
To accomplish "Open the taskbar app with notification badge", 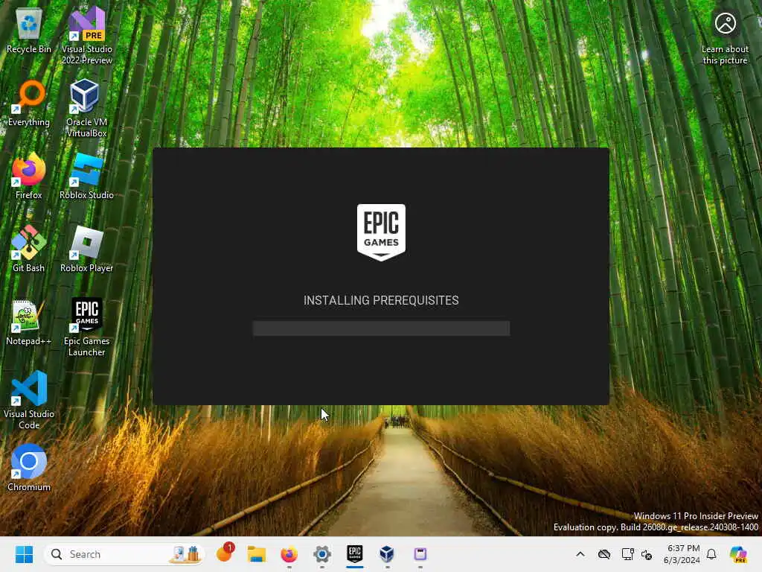I will [225, 553].
